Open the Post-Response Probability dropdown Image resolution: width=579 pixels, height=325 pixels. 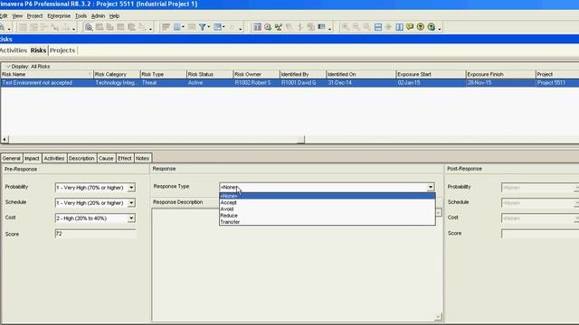coord(576,188)
